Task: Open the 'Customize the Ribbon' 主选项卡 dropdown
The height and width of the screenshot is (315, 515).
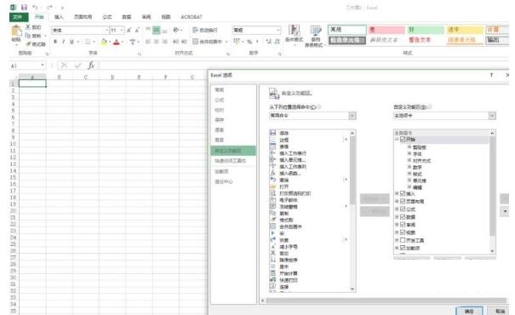Action: 444,116
